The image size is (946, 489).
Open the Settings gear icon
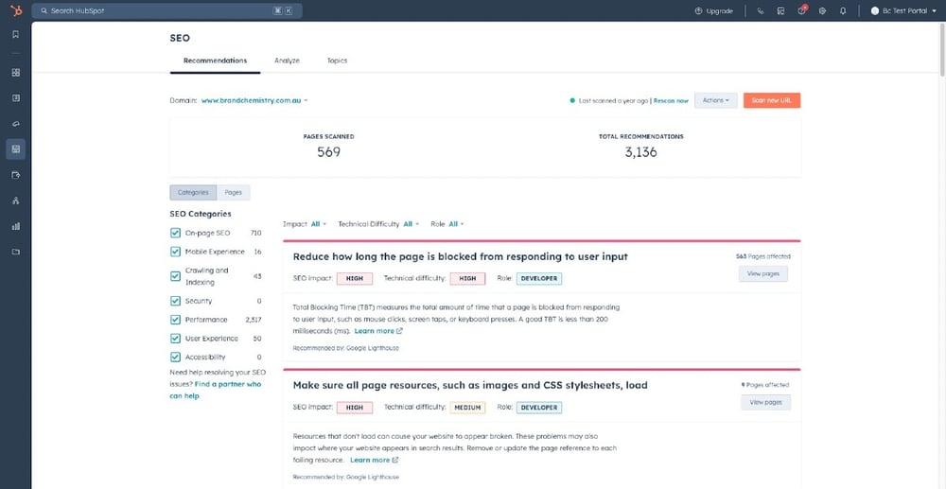tap(822, 10)
